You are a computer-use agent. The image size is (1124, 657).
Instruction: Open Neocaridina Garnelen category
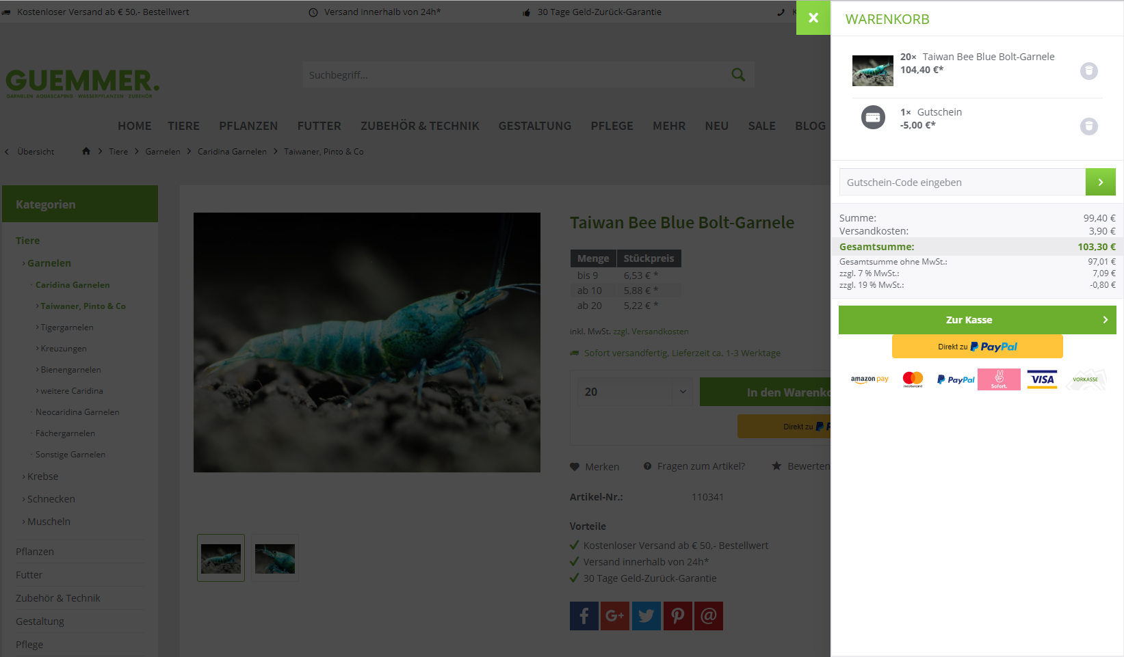point(77,412)
